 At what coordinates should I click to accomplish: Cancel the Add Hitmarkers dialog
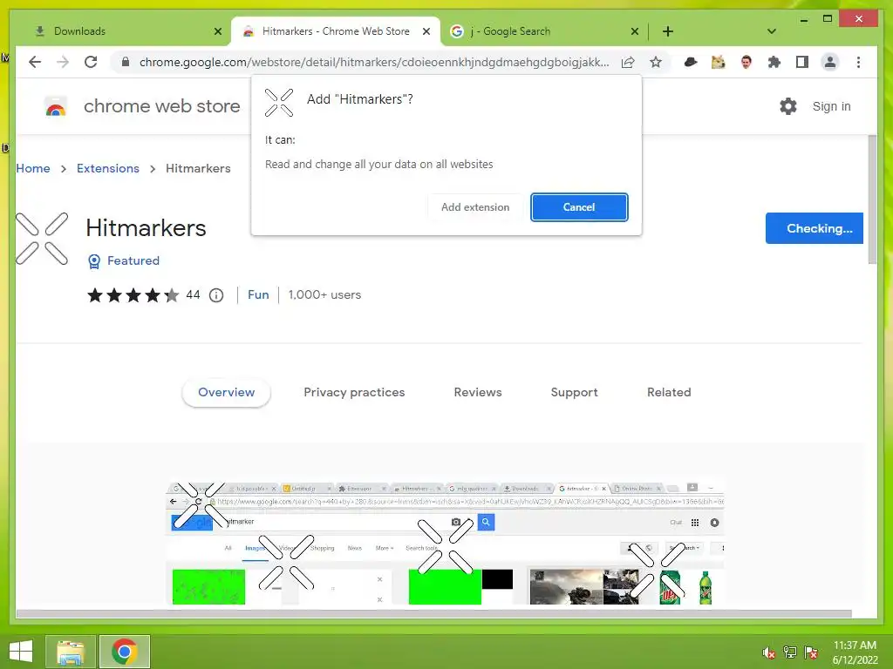click(579, 207)
